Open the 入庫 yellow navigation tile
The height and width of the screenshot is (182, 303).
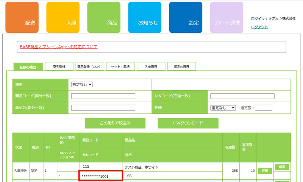coord(63,17)
